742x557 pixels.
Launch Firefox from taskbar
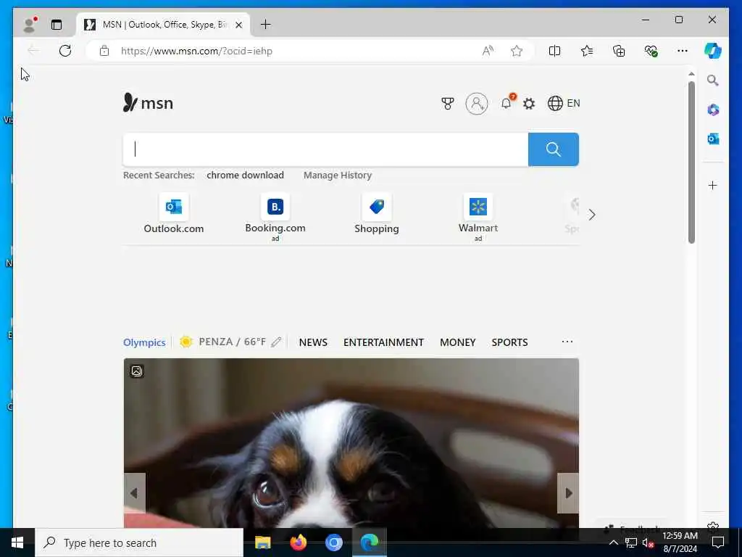[298, 542]
